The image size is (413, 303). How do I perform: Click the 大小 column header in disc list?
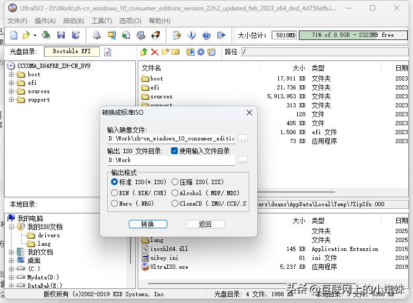click(299, 68)
